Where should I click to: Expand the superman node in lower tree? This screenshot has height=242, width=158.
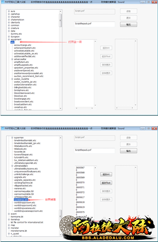pyautogui.click(x=12, y=138)
